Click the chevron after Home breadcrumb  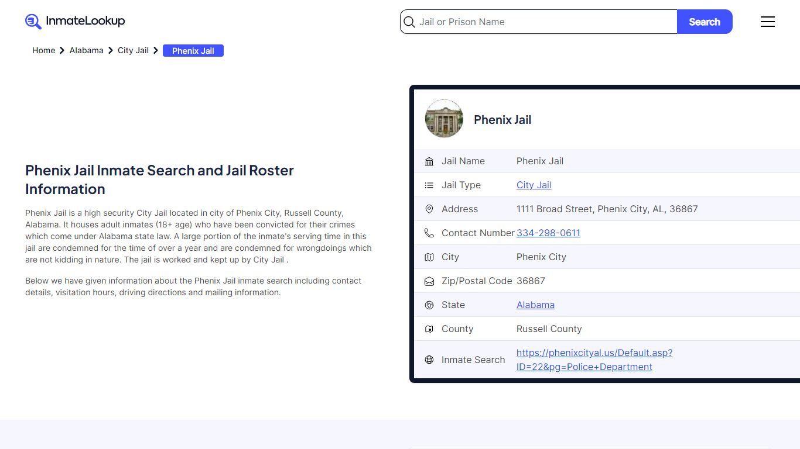coord(62,51)
